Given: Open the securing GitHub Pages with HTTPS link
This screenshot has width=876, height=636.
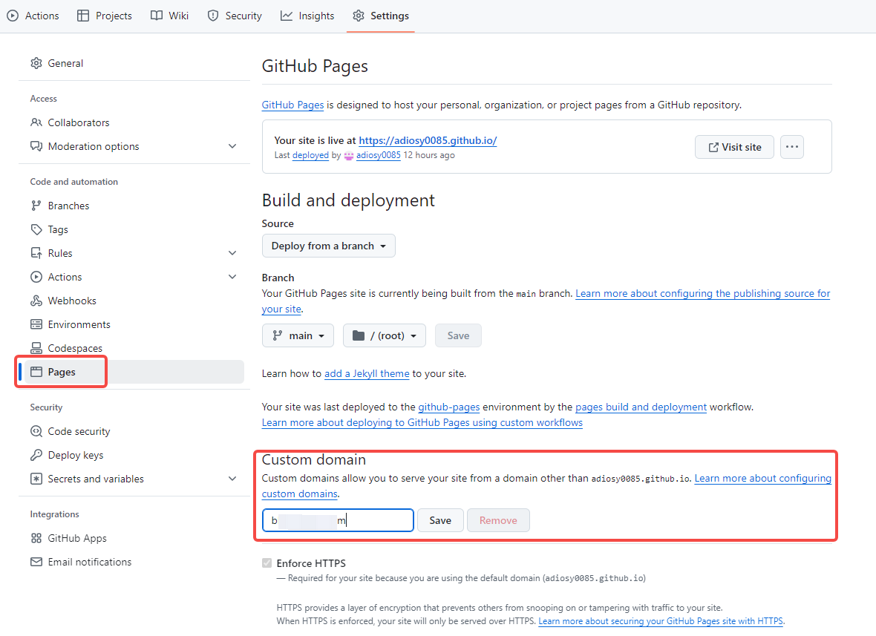Looking at the screenshot, I should click(x=661, y=621).
